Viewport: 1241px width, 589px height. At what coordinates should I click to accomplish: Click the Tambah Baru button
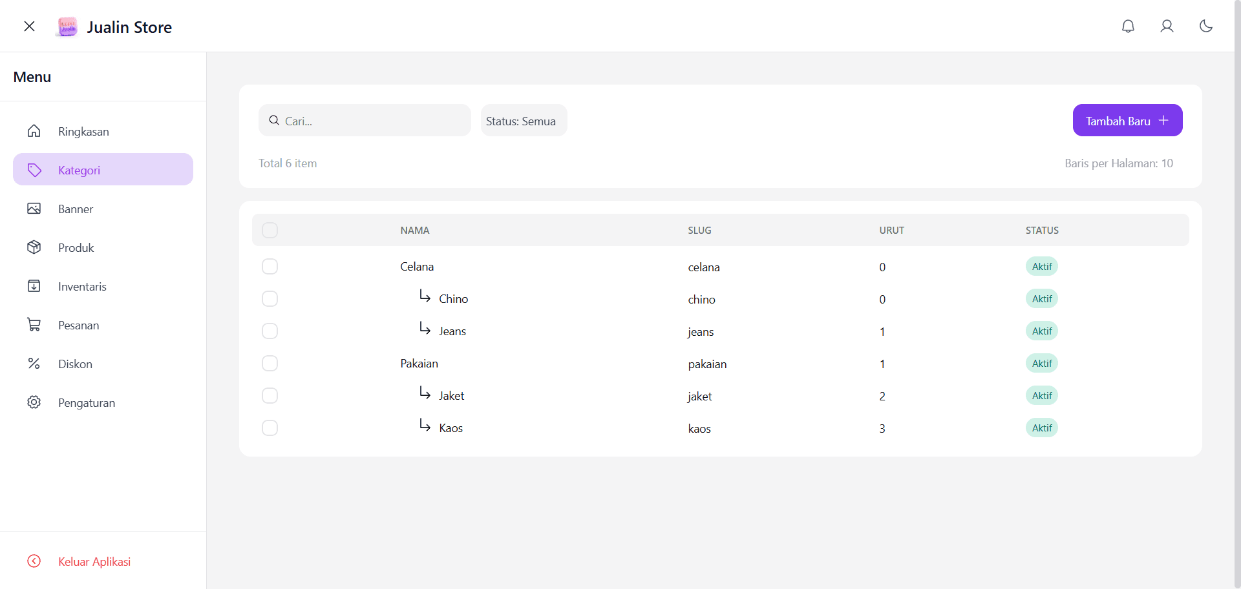1127,120
